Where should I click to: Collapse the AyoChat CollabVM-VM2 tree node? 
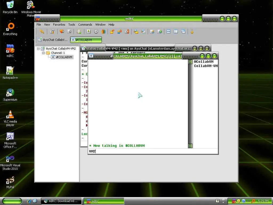(38, 49)
